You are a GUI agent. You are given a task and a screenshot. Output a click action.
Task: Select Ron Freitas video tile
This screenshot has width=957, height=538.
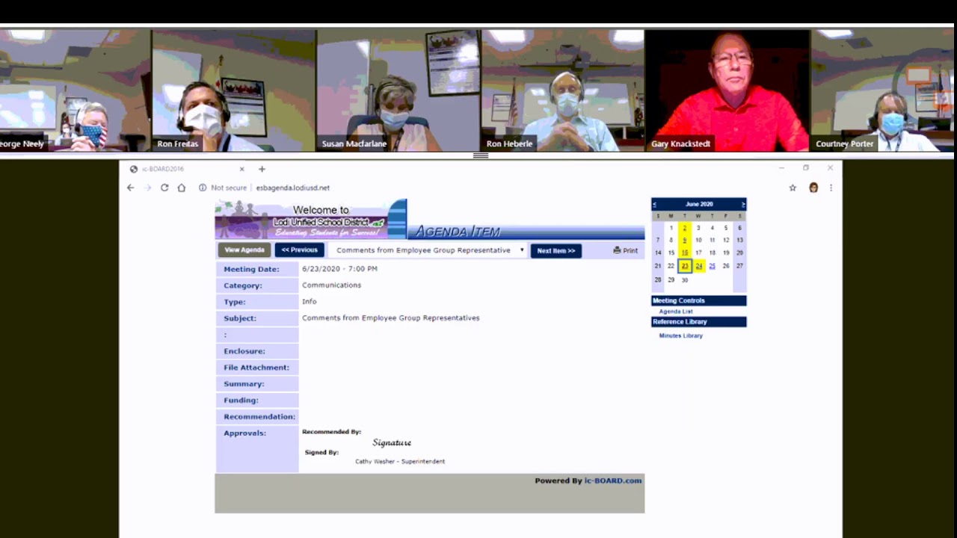(x=234, y=90)
